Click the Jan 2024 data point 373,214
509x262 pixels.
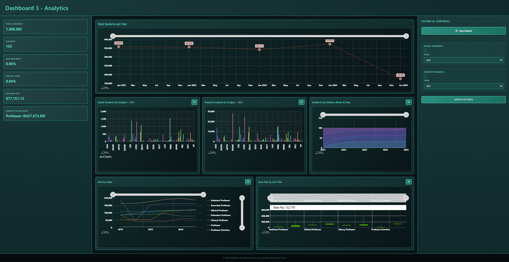330,44
